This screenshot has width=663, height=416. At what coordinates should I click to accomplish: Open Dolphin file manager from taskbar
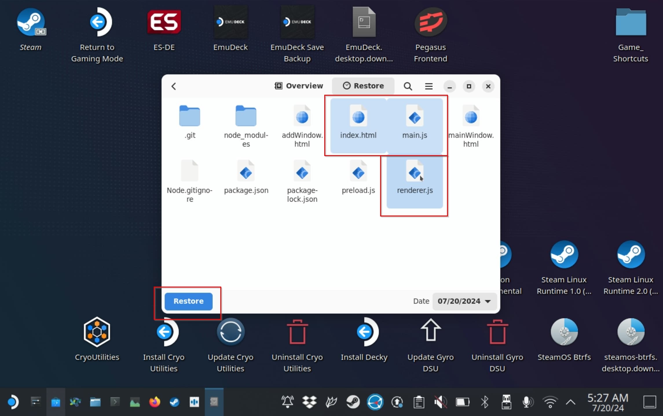(x=95, y=402)
